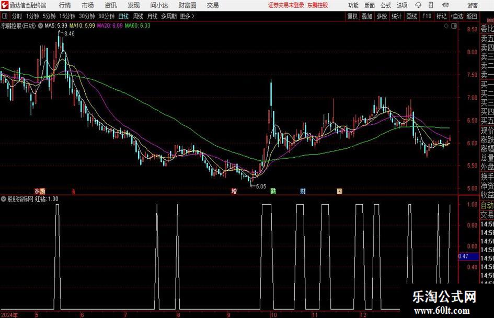Image resolution: width=494 pixels, height=318 pixels.
Task: Click the 2024年 date axis label
Action: pos(9,315)
